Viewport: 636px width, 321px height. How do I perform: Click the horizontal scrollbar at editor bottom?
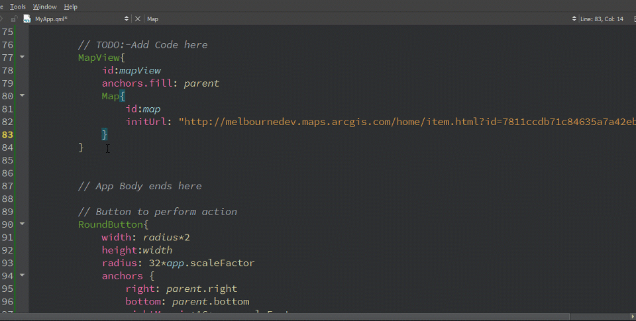tap(285, 316)
